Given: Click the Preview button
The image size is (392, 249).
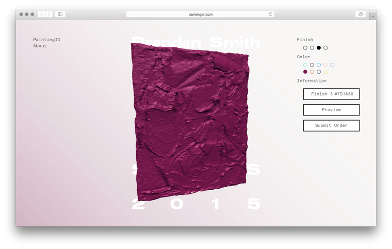Looking at the screenshot, I should (332, 110).
